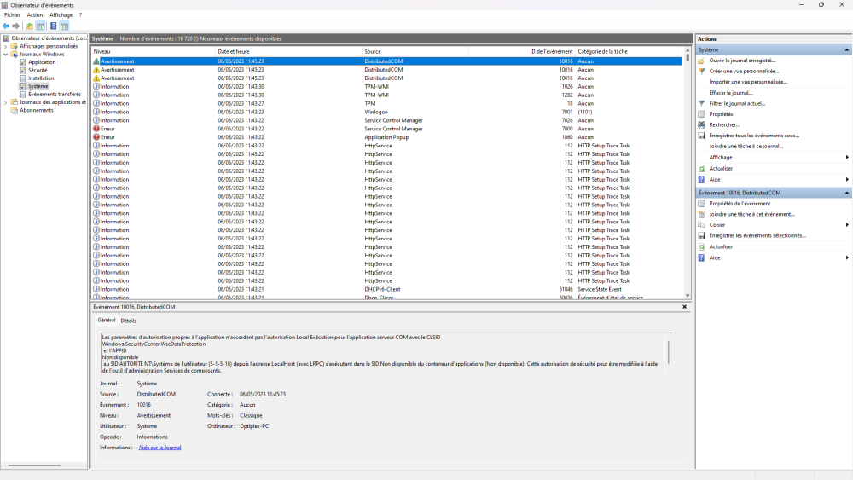Click the binoculars icon next to Rechercher
Screen dimensions: 853x480
point(701,124)
